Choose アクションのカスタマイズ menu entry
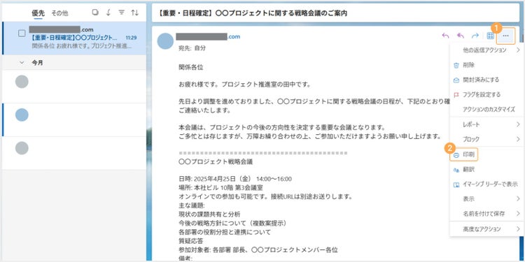The image size is (525, 262). [x=487, y=109]
